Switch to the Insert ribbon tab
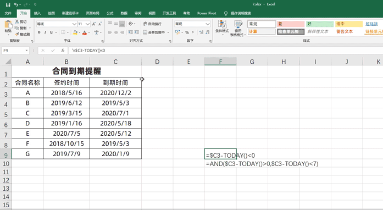This screenshot has height=210, width=383. [x=37, y=13]
